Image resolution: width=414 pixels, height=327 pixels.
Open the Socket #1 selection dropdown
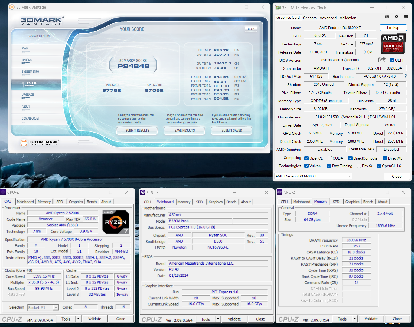[43, 307]
